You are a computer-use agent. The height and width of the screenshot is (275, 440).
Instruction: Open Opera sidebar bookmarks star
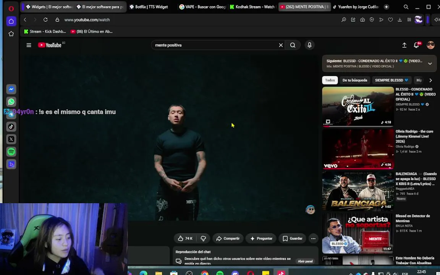pyautogui.click(x=11, y=34)
